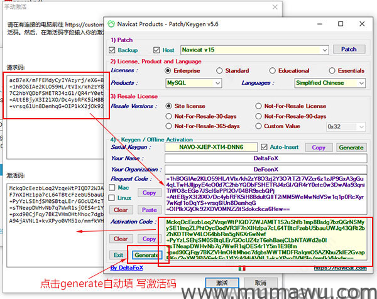
Task: Select Not-For-Resale License option
Action: 258,106
